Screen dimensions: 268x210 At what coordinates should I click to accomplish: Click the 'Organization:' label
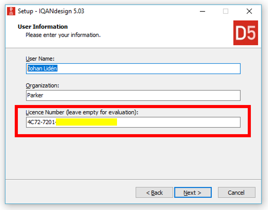[43, 85]
